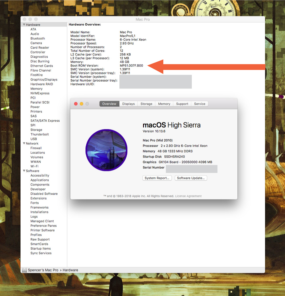Select Thunderbolt in the sidebar
Screen dimensions: 285x296
click(x=40, y=134)
